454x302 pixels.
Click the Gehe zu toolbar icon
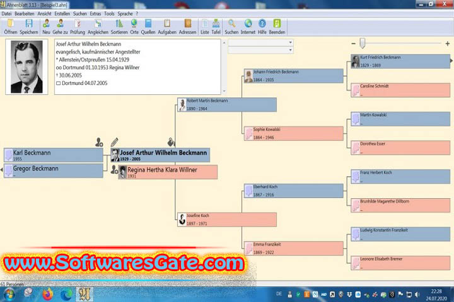(x=60, y=27)
